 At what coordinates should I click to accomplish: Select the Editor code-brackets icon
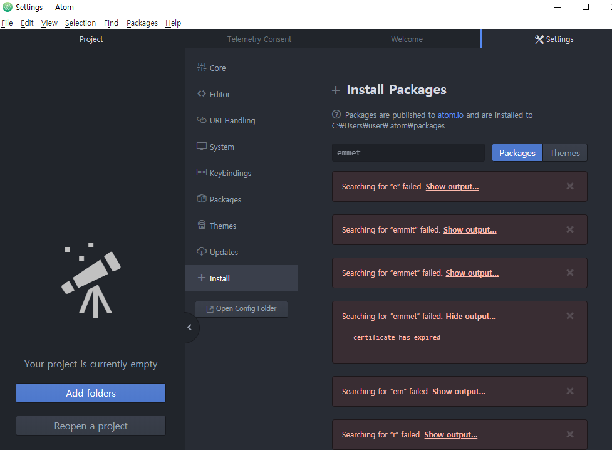coord(202,94)
